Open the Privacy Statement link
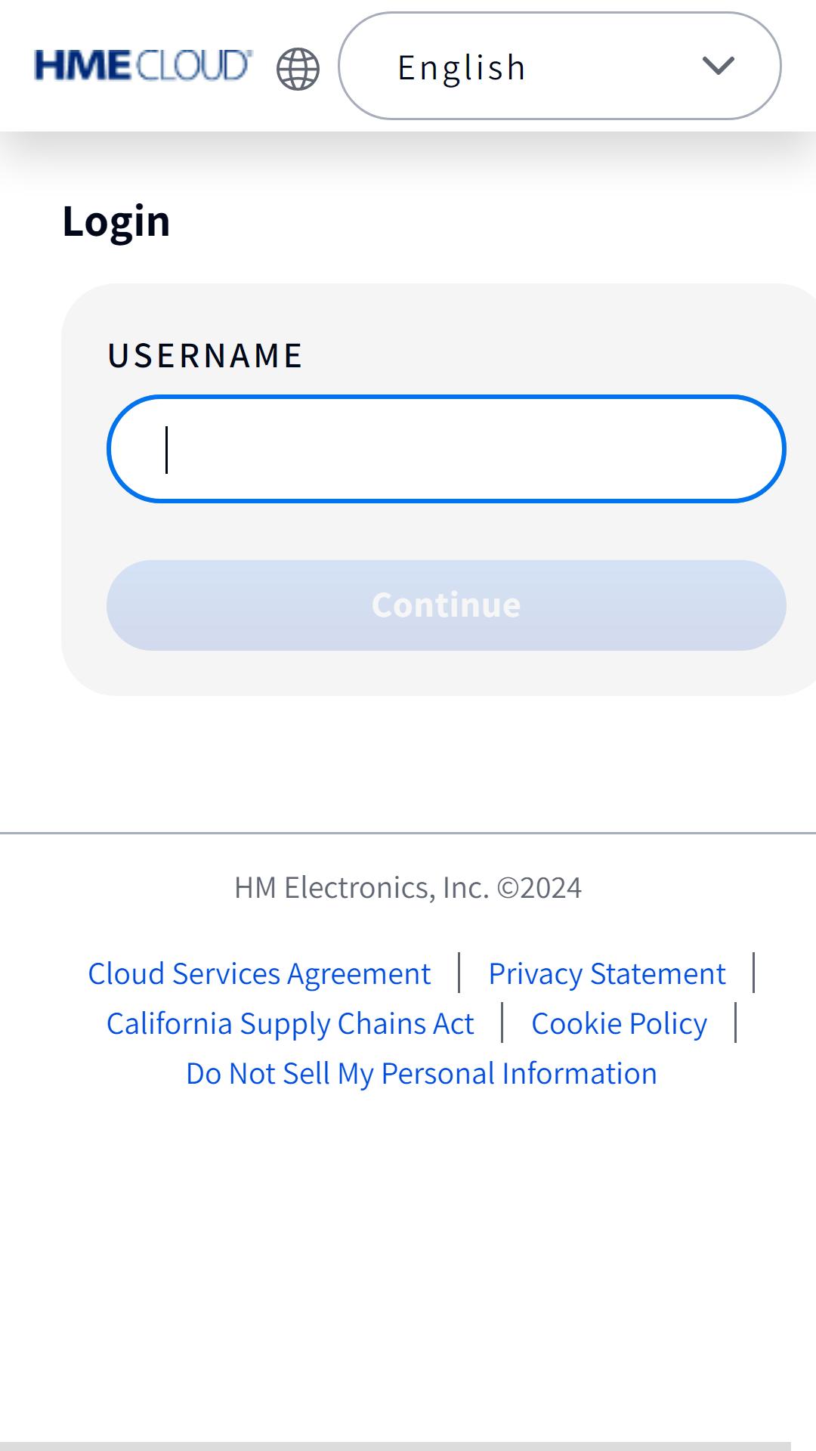This screenshot has height=1451, width=816. pyautogui.click(x=607, y=973)
